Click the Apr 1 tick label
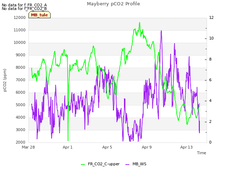This screenshot has width=228, height=171. pos(68,147)
